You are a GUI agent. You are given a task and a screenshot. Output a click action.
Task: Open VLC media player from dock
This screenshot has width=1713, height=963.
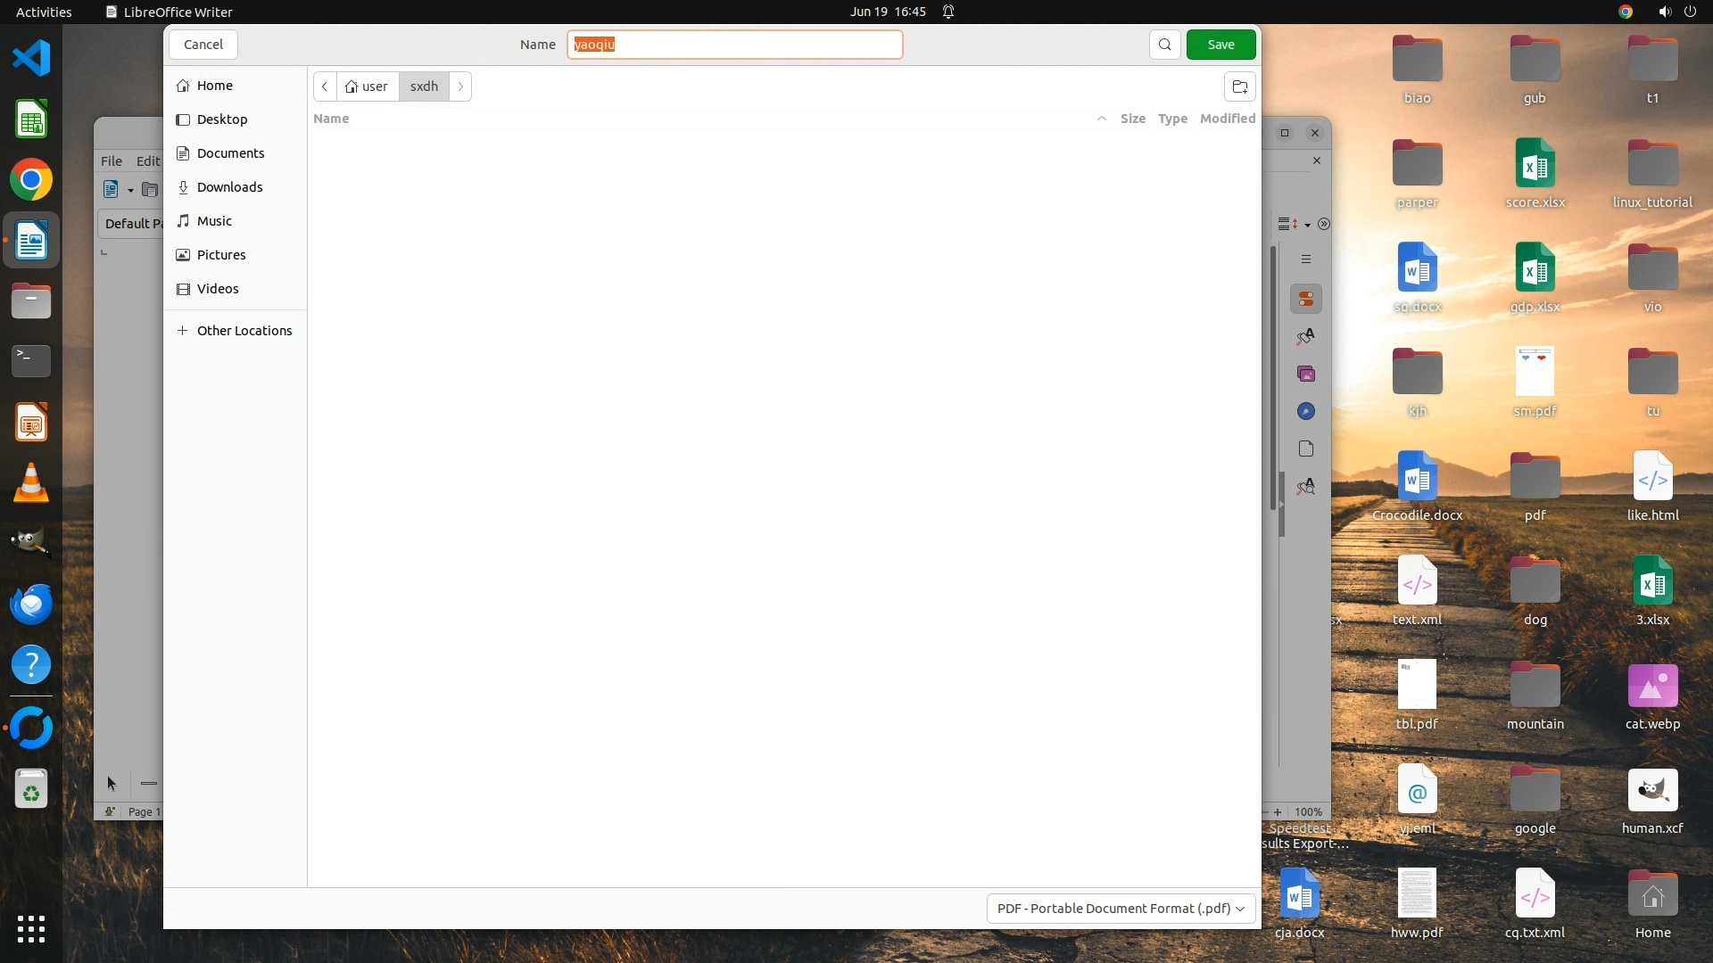click(x=31, y=483)
